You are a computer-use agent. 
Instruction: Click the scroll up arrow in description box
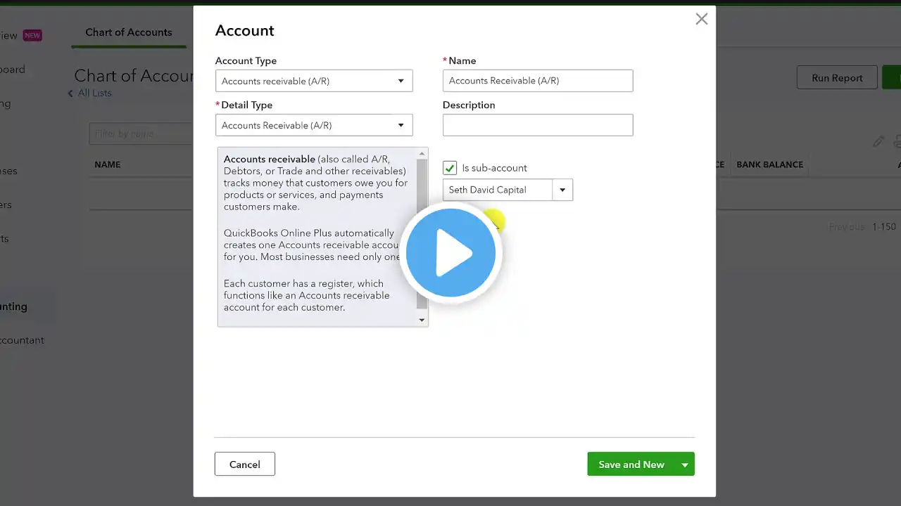422,153
